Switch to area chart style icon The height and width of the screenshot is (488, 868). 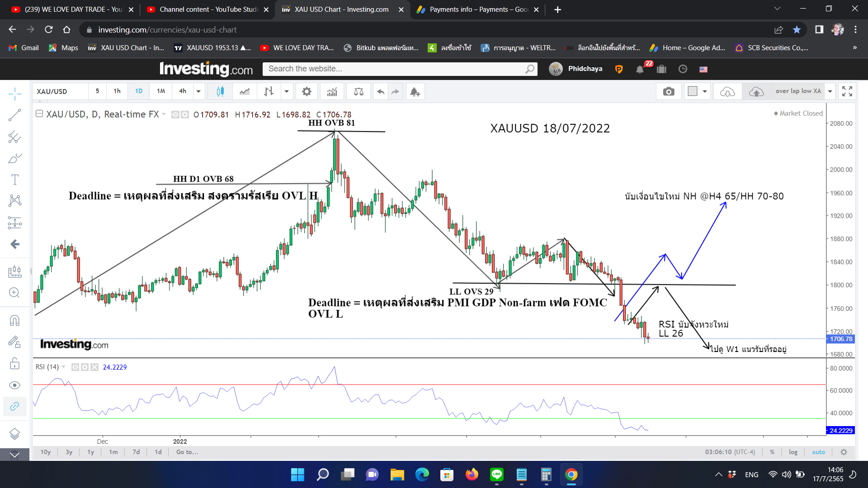pos(245,92)
